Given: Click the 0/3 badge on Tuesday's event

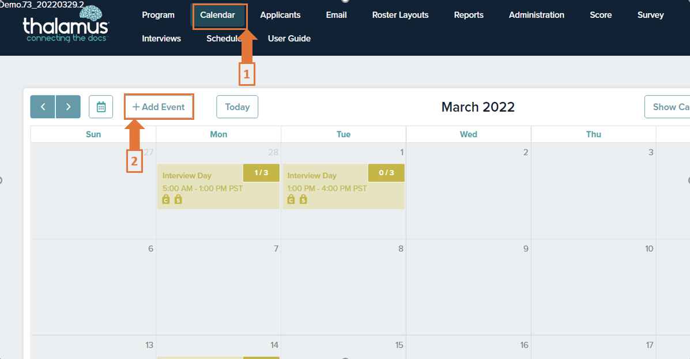Looking at the screenshot, I should point(386,173).
